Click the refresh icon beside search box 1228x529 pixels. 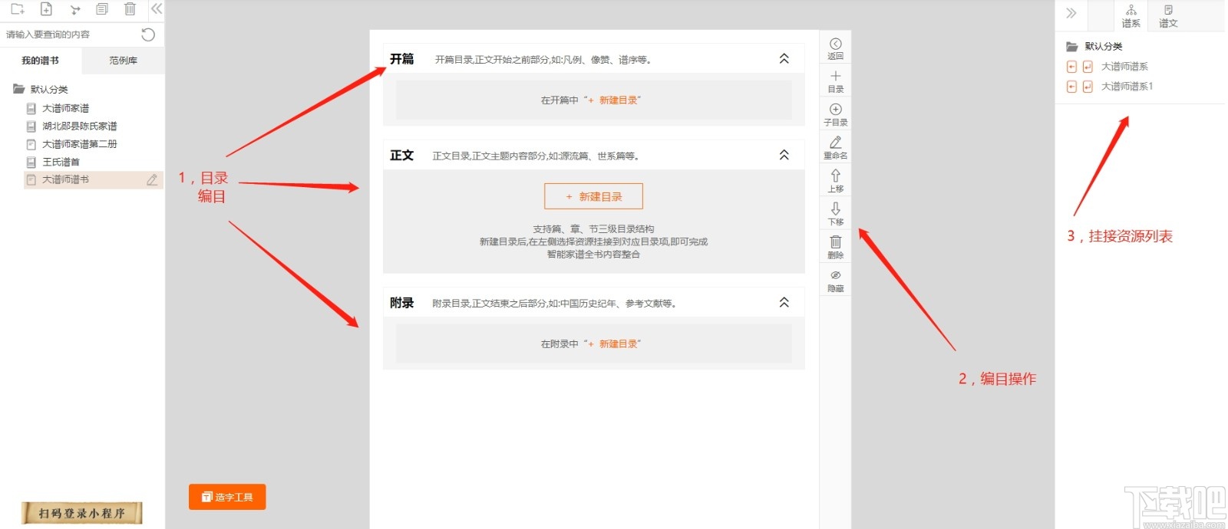coord(148,34)
